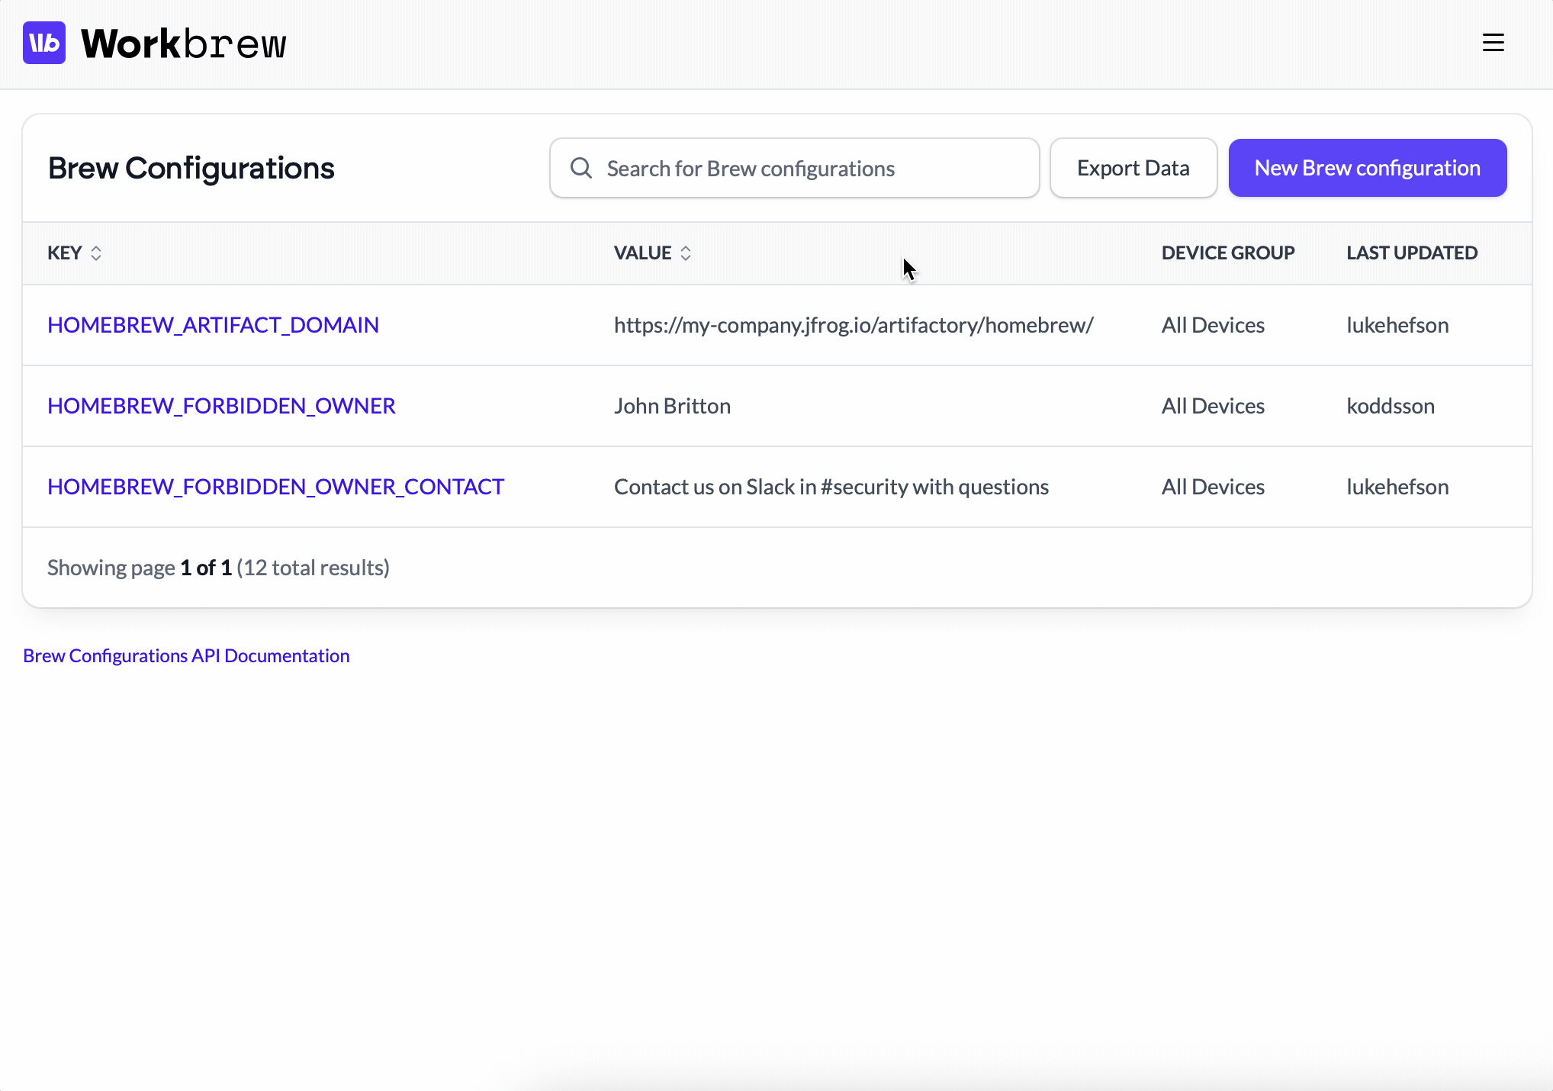This screenshot has height=1091, width=1553.
Task: Open HOMEBREW_FORBIDDEN_OWNER_CONTACT configuration
Action: [275, 487]
